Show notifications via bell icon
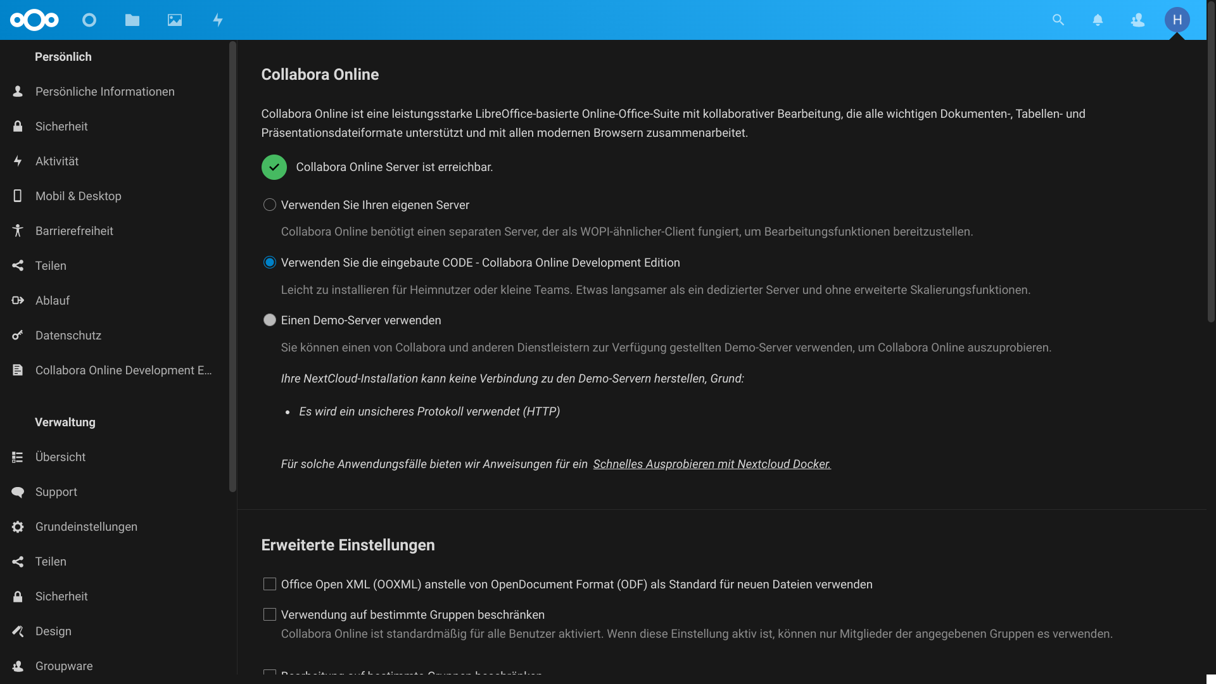This screenshot has height=684, width=1216. point(1098,20)
